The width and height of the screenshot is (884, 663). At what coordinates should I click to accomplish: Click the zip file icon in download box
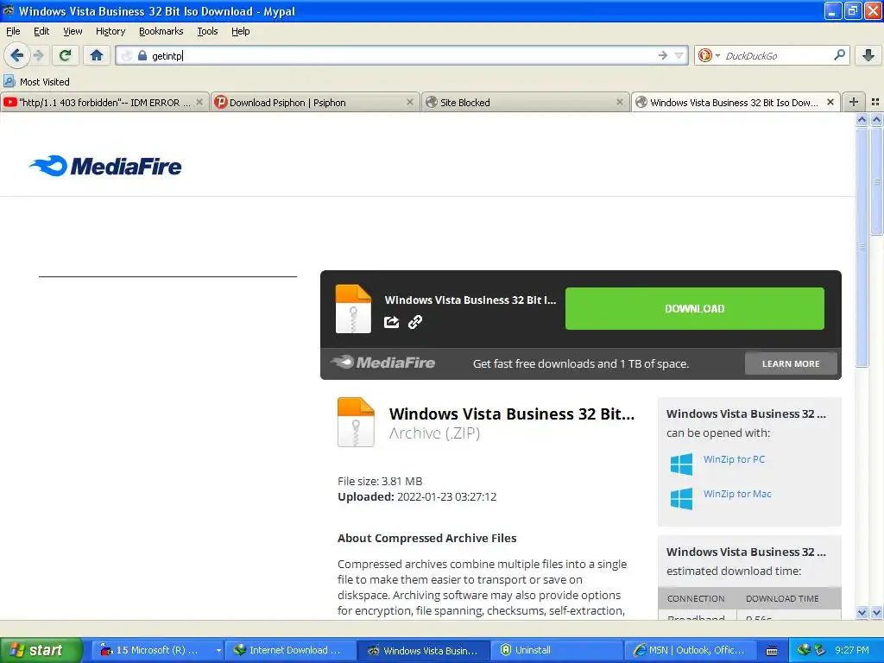coord(353,309)
